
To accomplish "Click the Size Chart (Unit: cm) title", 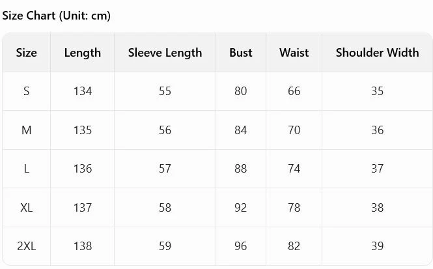I will pyautogui.click(x=57, y=16).
